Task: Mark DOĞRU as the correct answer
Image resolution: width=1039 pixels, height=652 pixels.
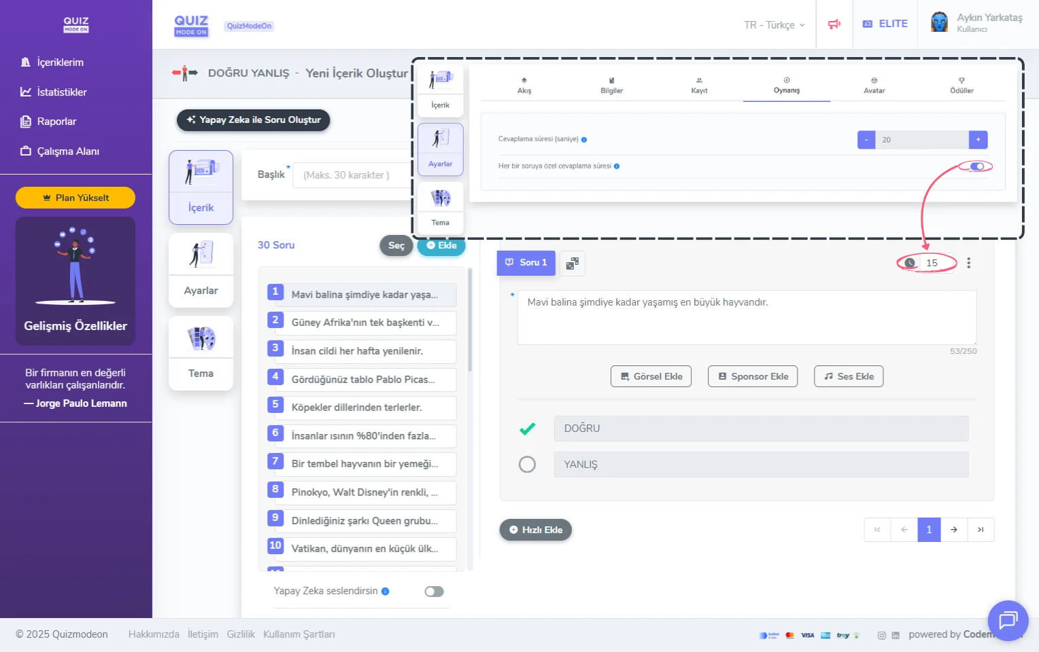Action: 527,429
